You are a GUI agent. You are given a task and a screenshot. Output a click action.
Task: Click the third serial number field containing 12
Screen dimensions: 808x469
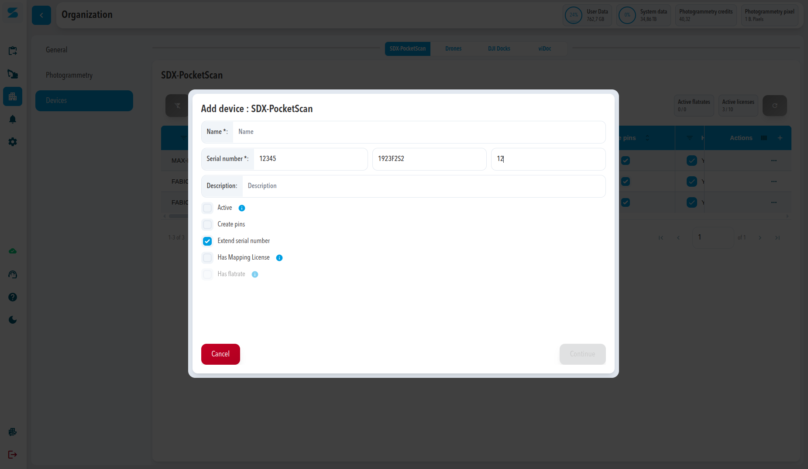click(548, 159)
